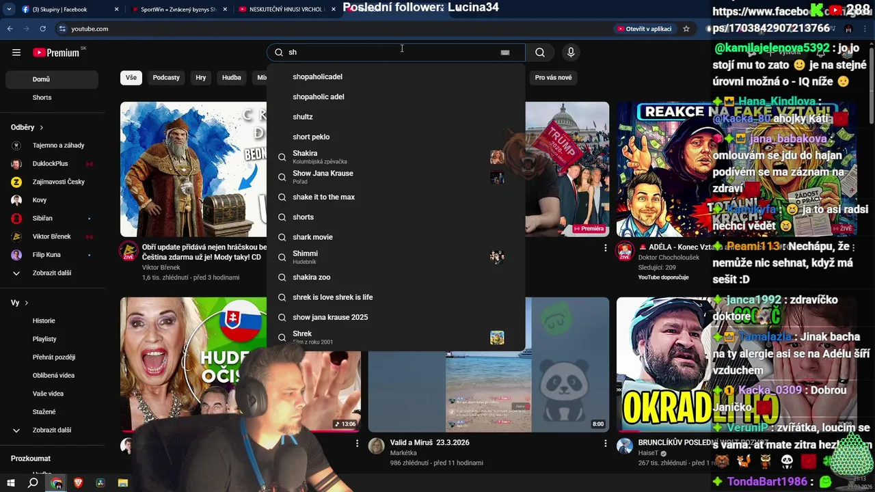Click HaiseT channel avatar next to BRUNCLÍKŮV video
The image size is (875, 492).
coord(625,446)
